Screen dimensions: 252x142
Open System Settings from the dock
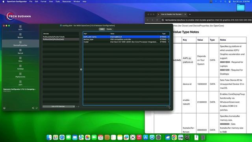pyautogui.click(x=158, y=137)
